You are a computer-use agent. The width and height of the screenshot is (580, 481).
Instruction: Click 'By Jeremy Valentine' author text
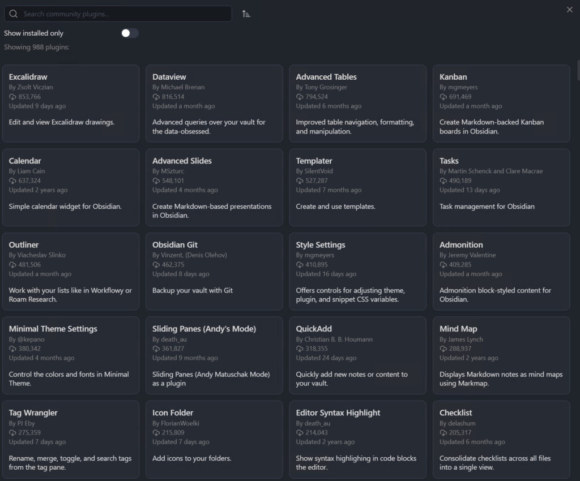(x=467, y=255)
